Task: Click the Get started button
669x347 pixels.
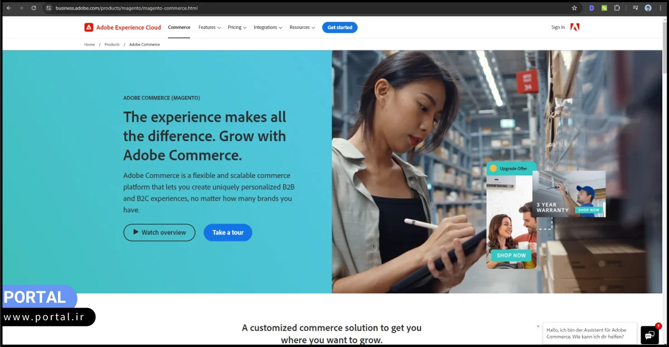Action: [340, 27]
